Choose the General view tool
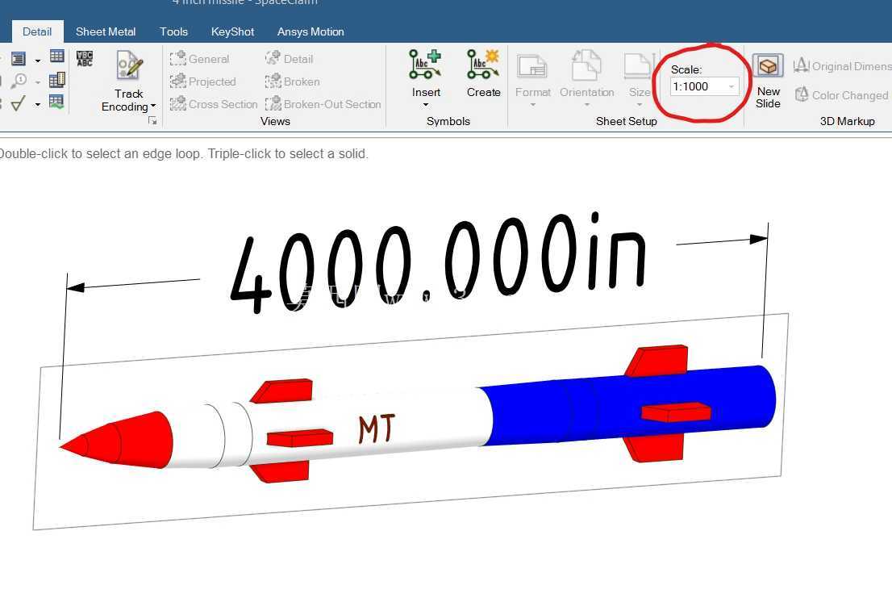892x602 pixels. [200, 59]
